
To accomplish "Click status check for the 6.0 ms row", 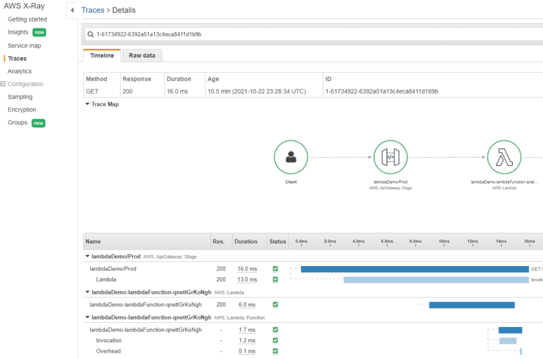I will tap(275, 304).
